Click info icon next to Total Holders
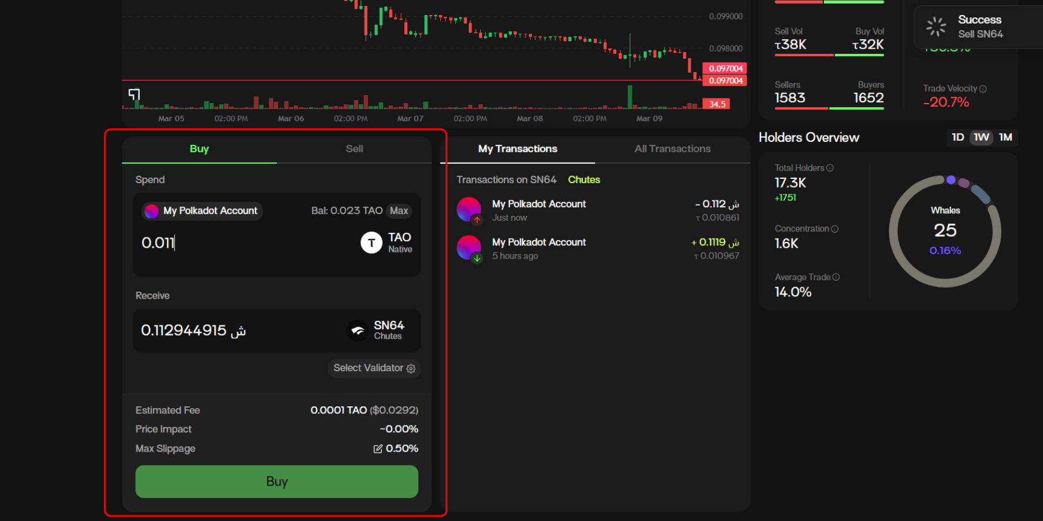Screen dimensions: 1043x521 (x=830, y=168)
